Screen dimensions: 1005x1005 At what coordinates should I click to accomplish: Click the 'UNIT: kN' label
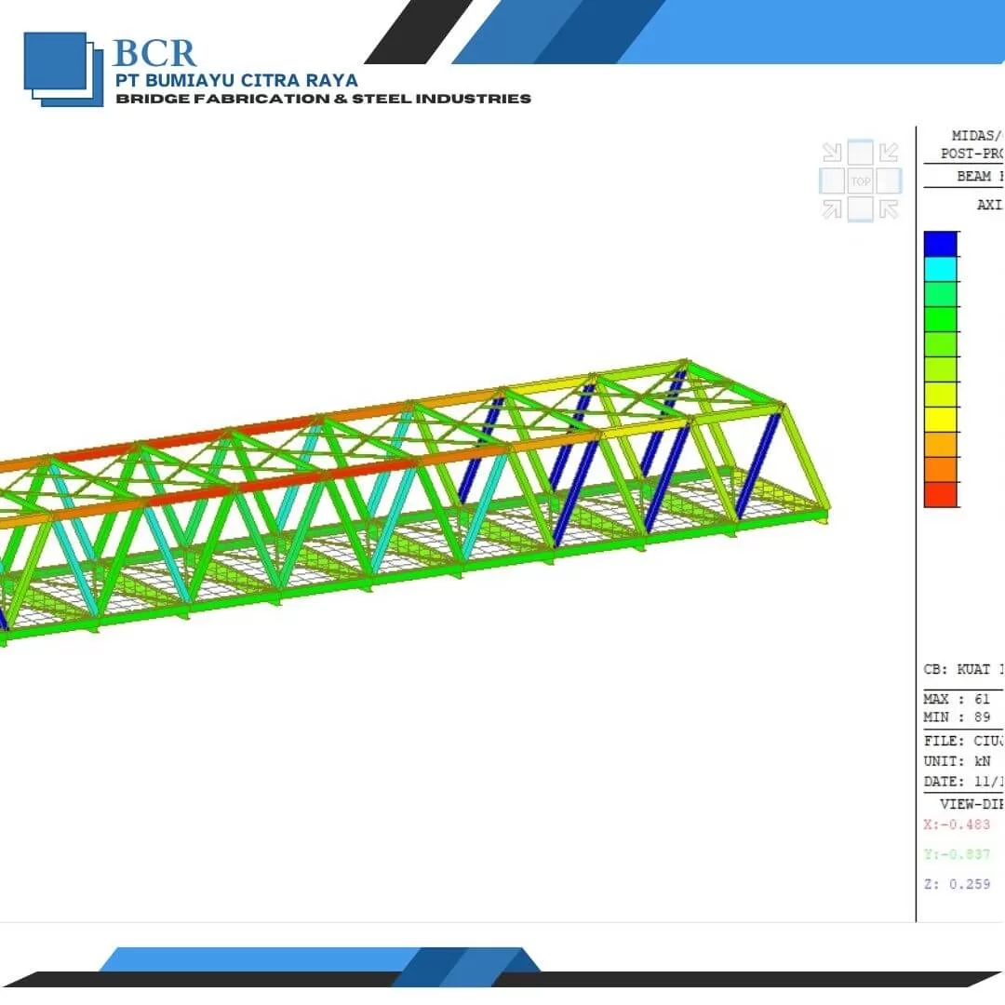coord(957,761)
